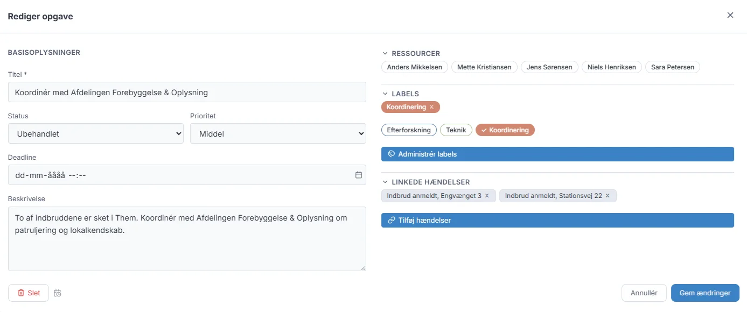Screen dimensions: 747x312
Task: Click Annullér to cancel editing
Action: pos(644,293)
